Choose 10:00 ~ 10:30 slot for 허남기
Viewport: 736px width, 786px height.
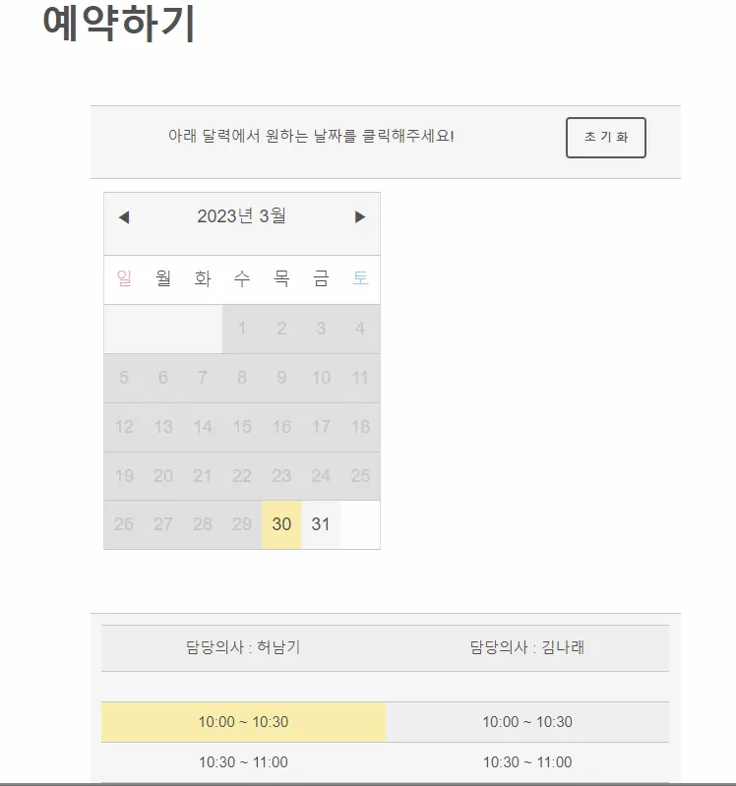tap(243, 722)
